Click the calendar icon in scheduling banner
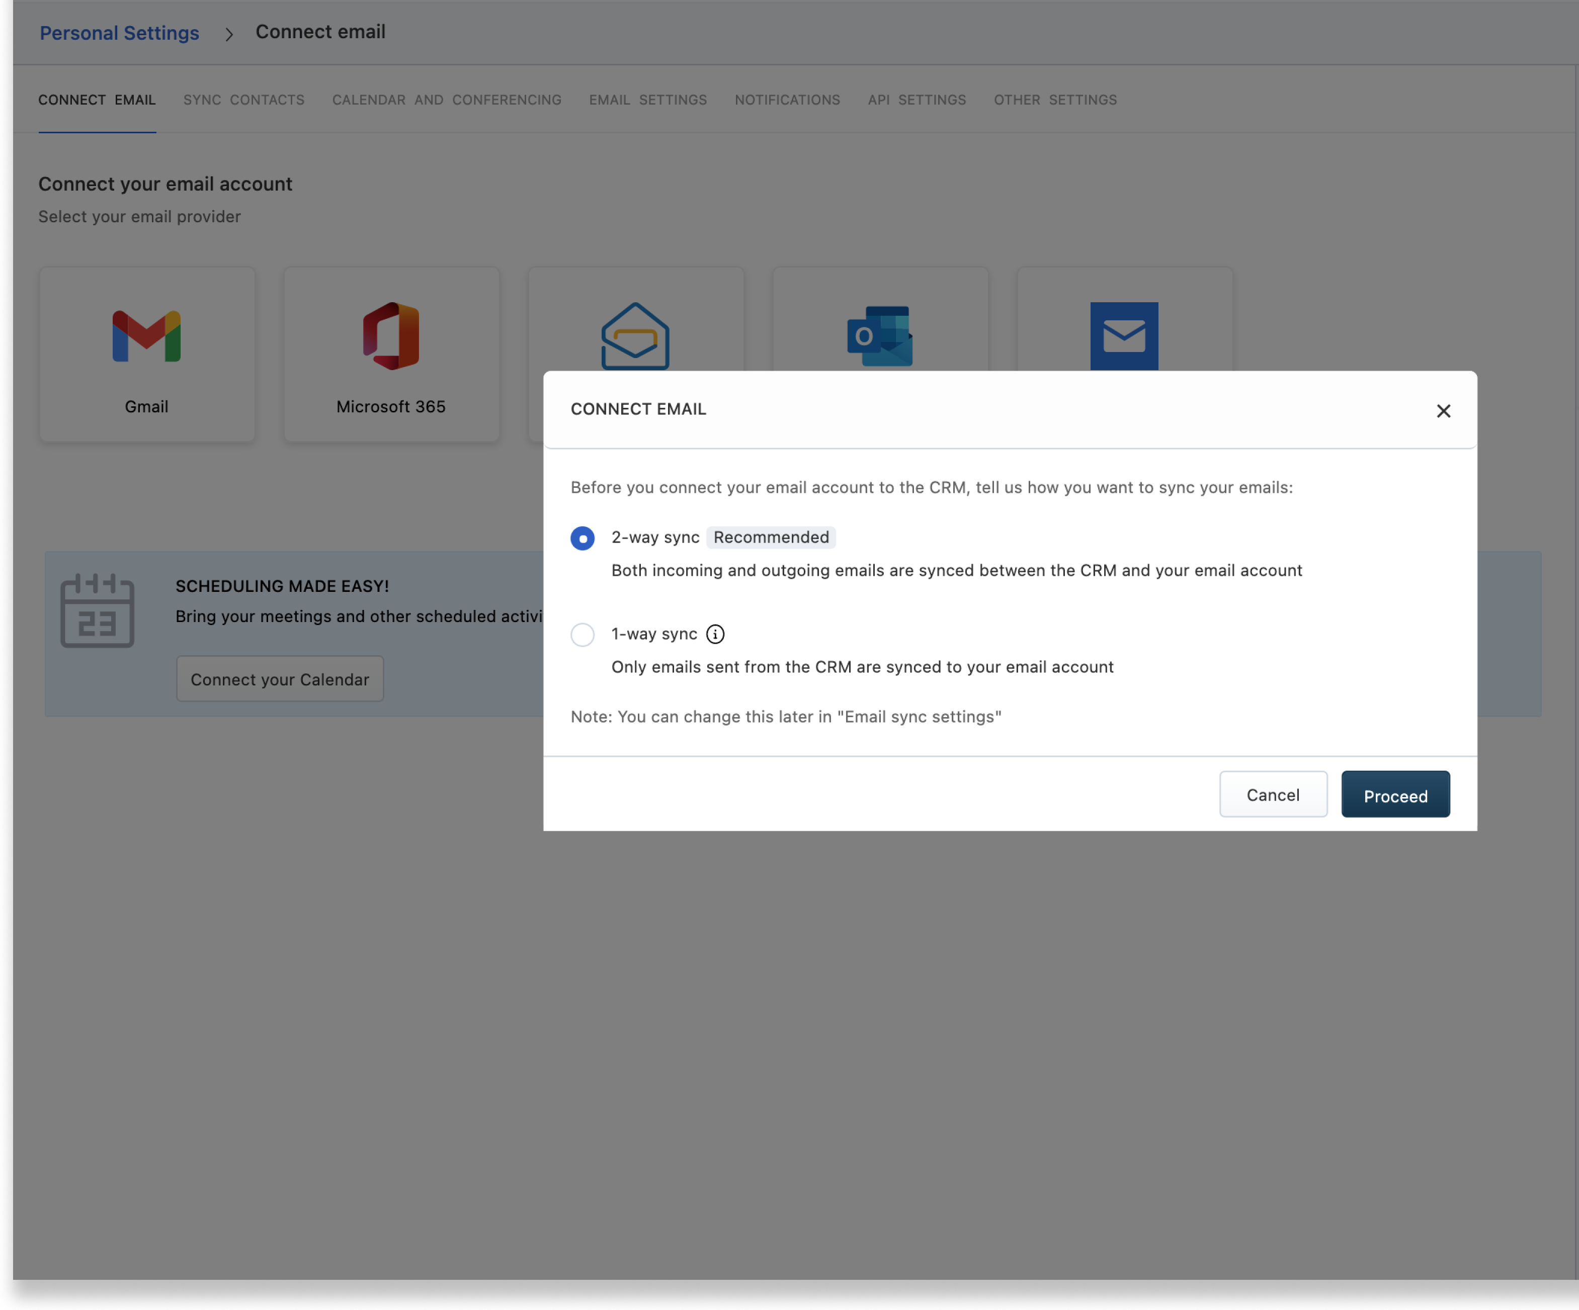Image resolution: width=1579 pixels, height=1310 pixels. click(97, 610)
